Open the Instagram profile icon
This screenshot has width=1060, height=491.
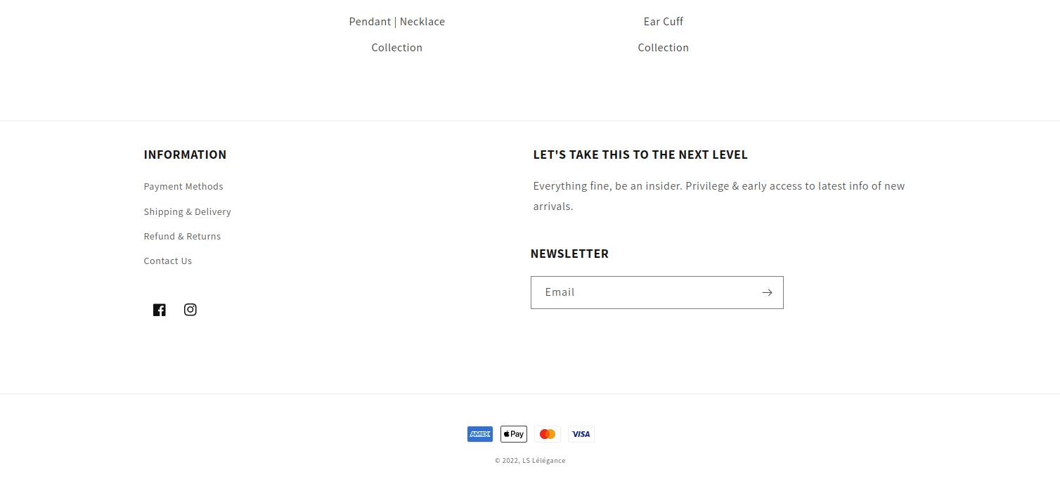pos(190,310)
